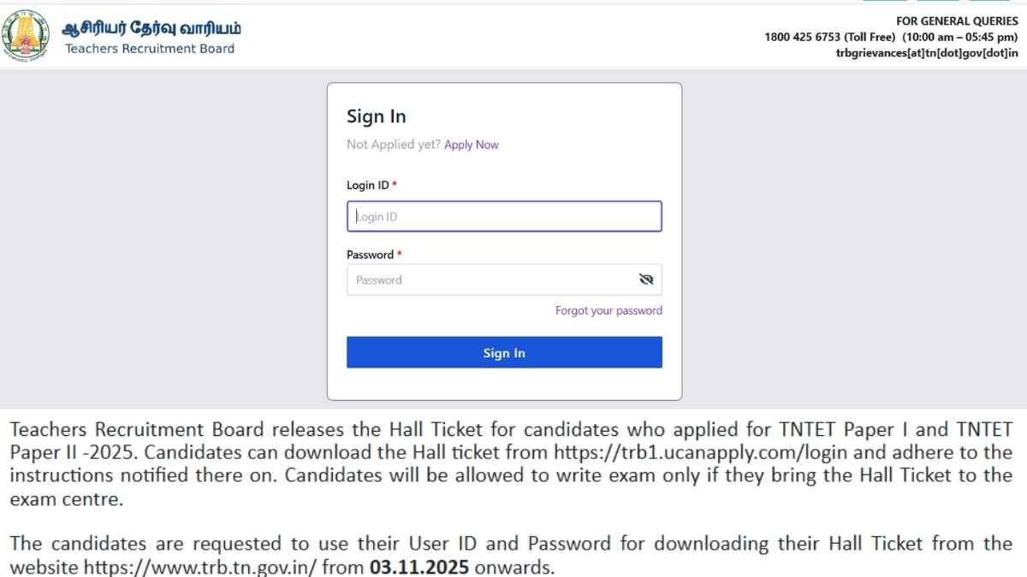
Task: Click the toll free number 1800 425 6753
Action: 803,37
